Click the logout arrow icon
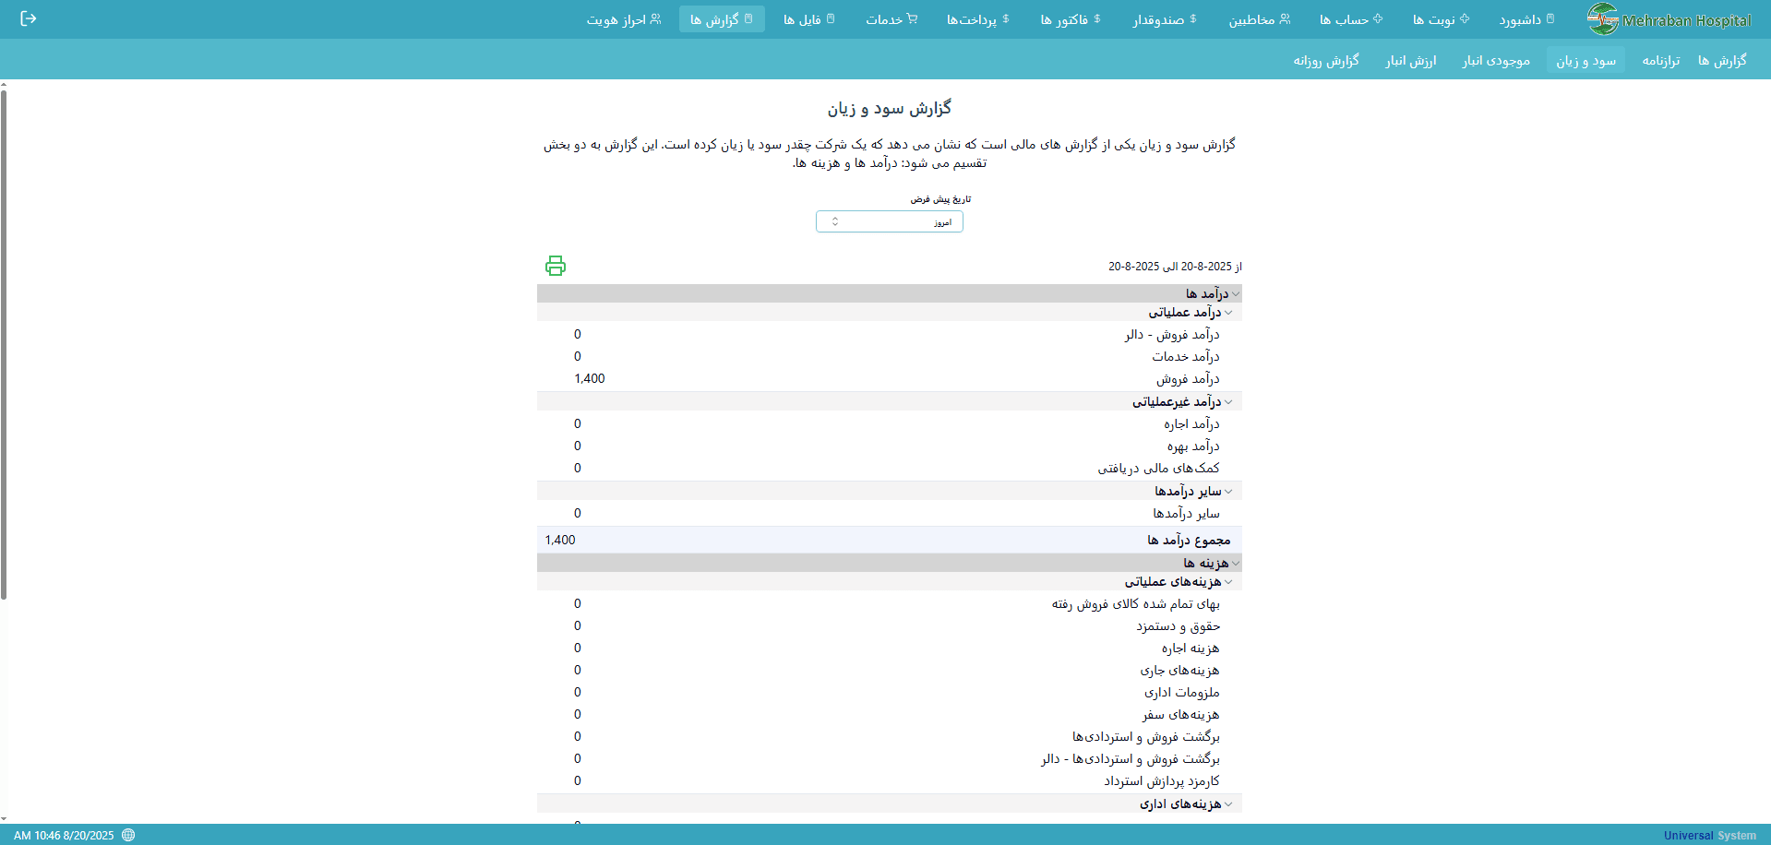Viewport: 1771px width, 845px height. click(29, 18)
